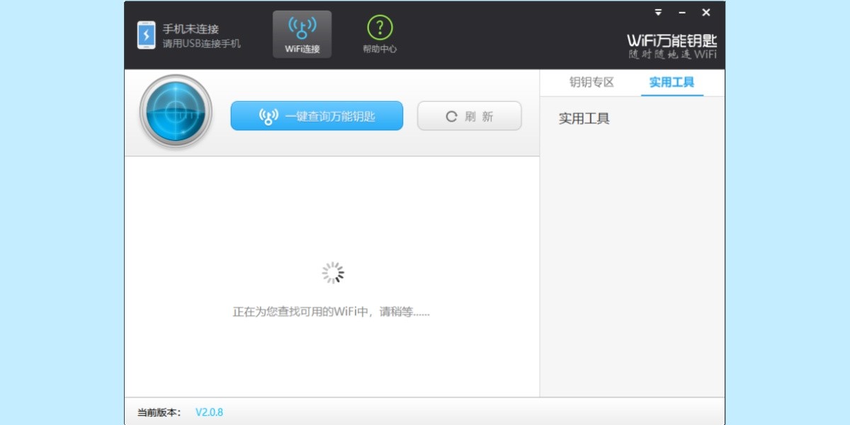
Task: Click the blue radar scan icon
Action: click(x=176, y=111)
